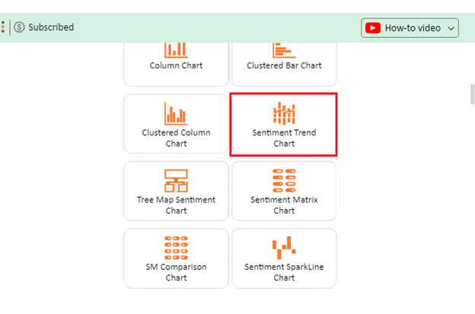Click the How-to video label
475x314 pixels.
point(413,28)
